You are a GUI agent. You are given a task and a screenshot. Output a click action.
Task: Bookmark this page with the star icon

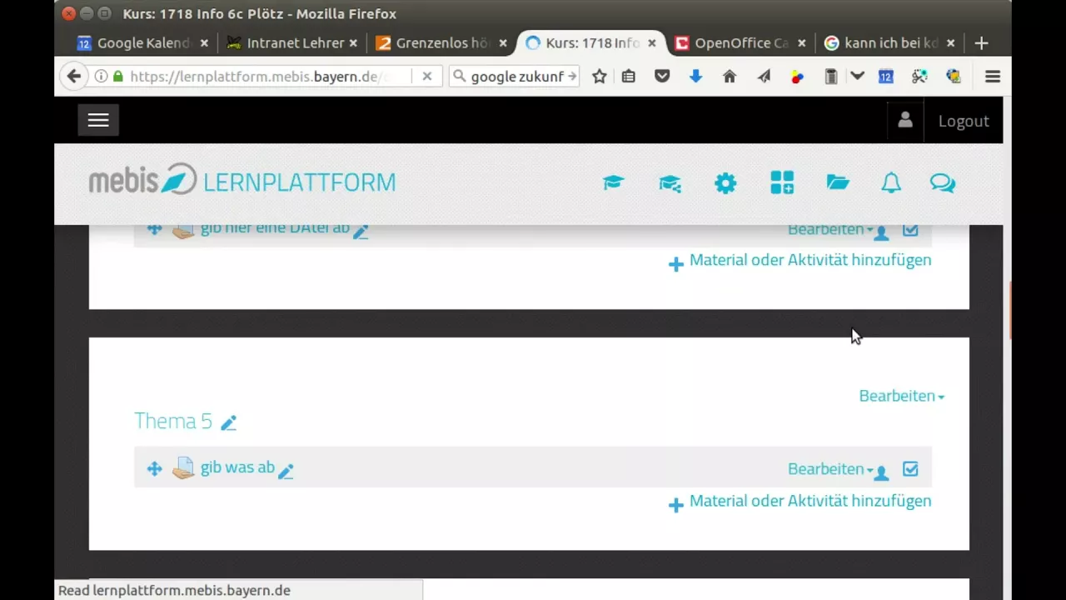pos(599,76)
